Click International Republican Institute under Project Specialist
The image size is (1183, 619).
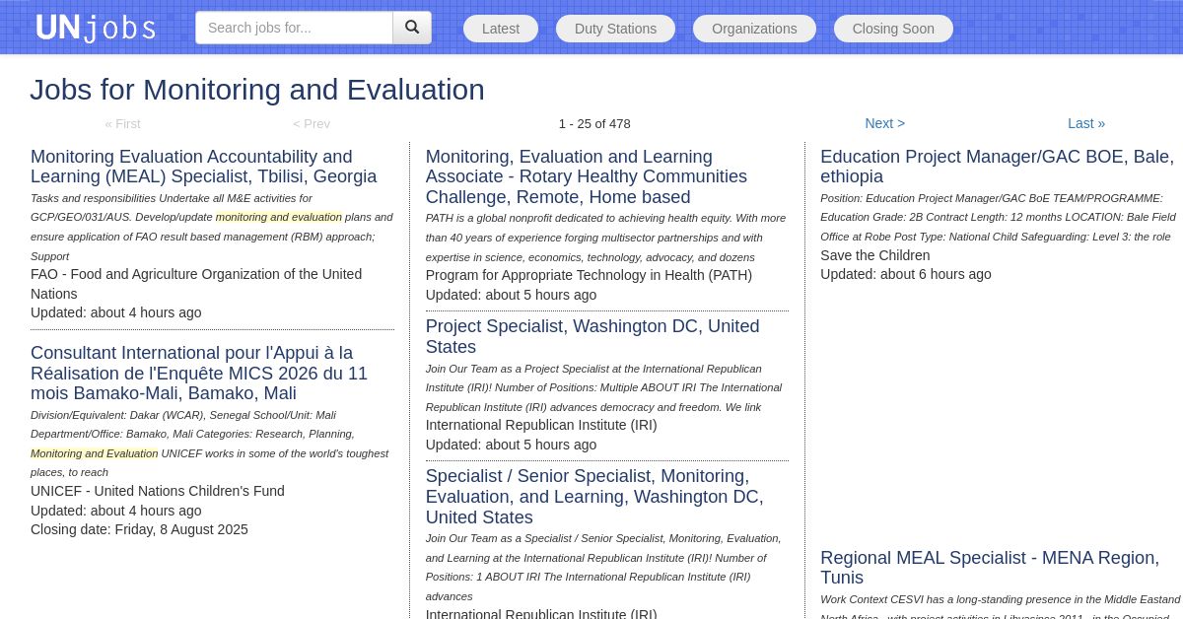tap(541, 425)
